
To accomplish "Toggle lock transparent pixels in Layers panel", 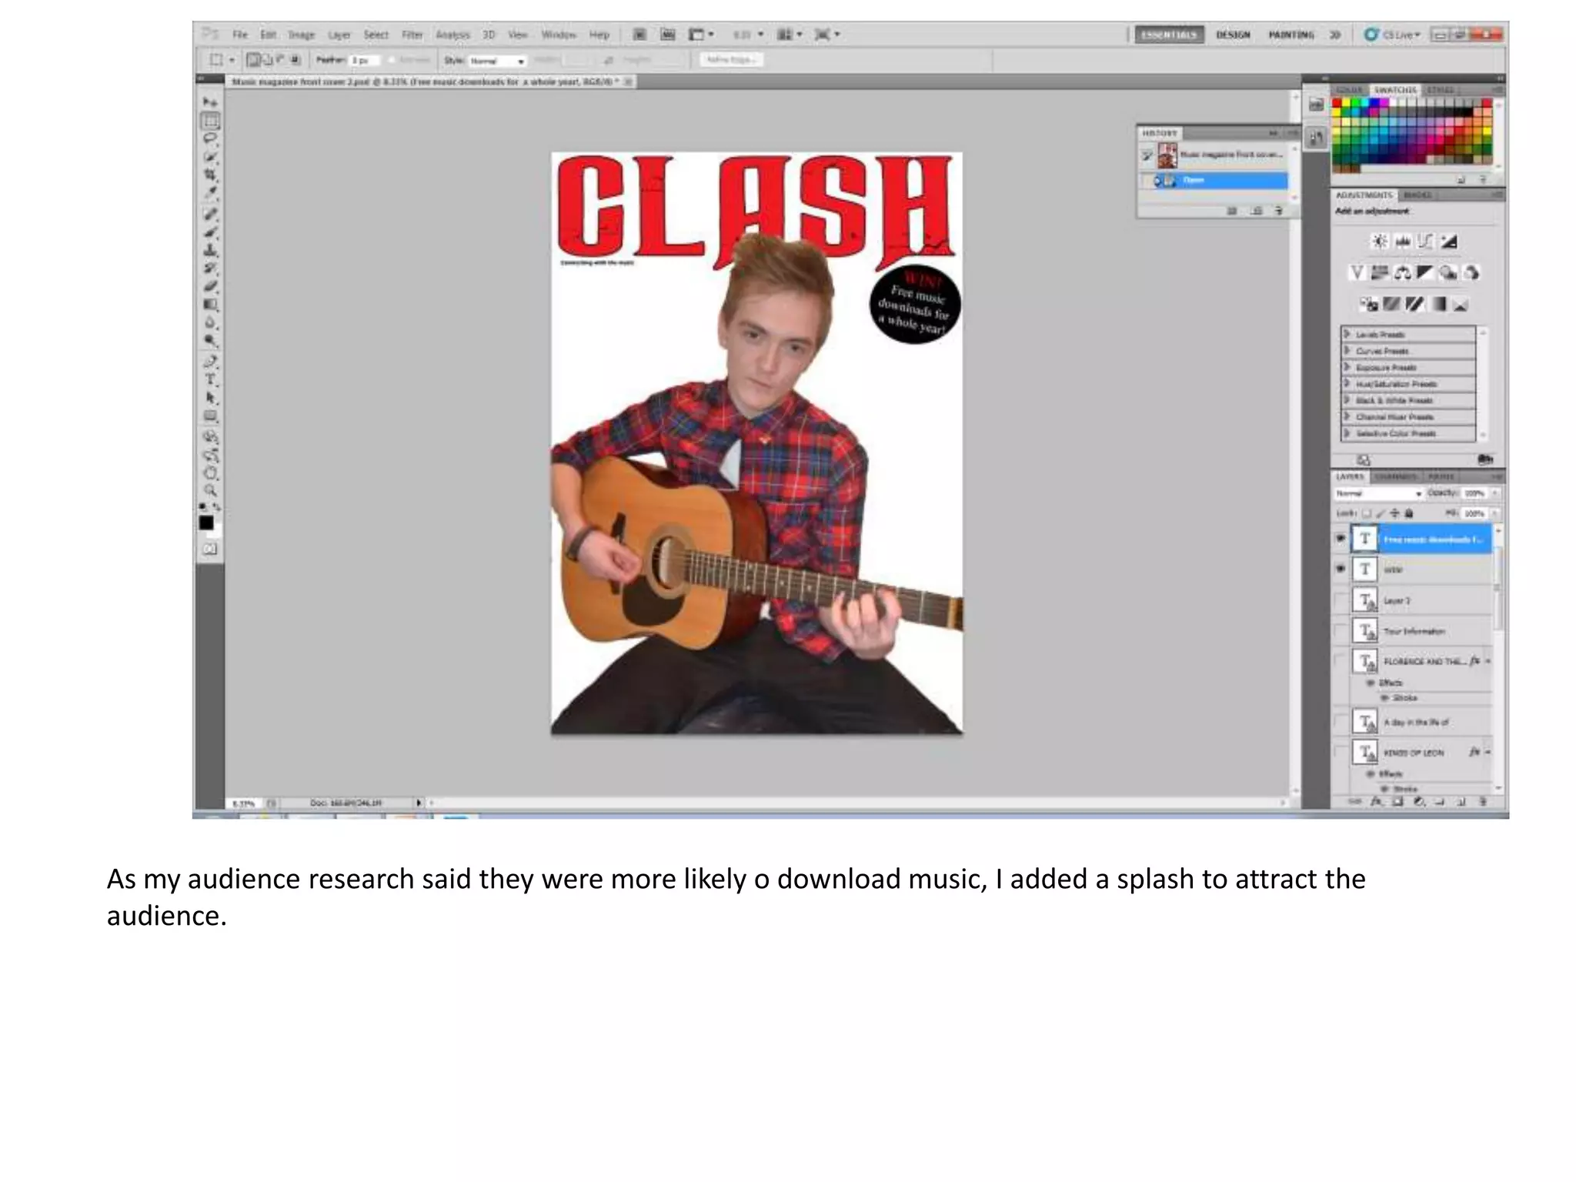I will click(1367, 513).
